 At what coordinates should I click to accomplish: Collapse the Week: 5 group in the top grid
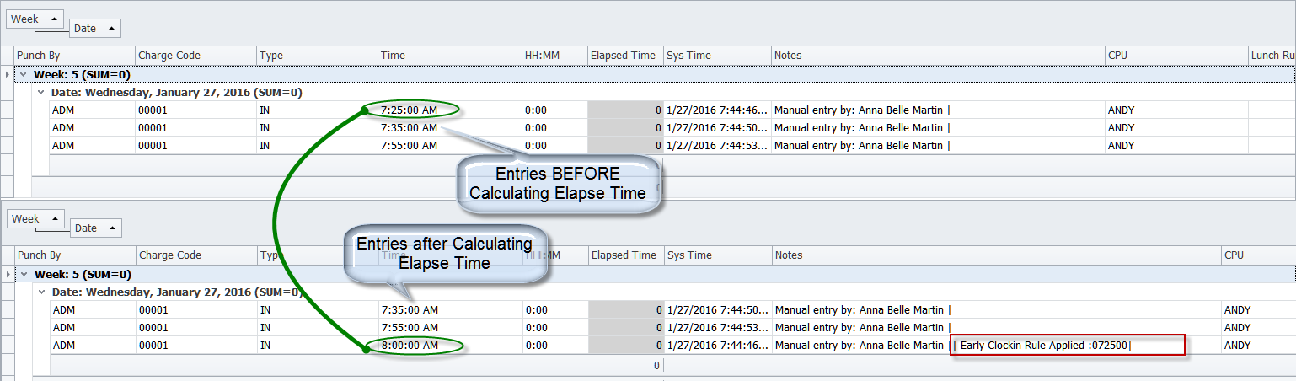point(24,74)
